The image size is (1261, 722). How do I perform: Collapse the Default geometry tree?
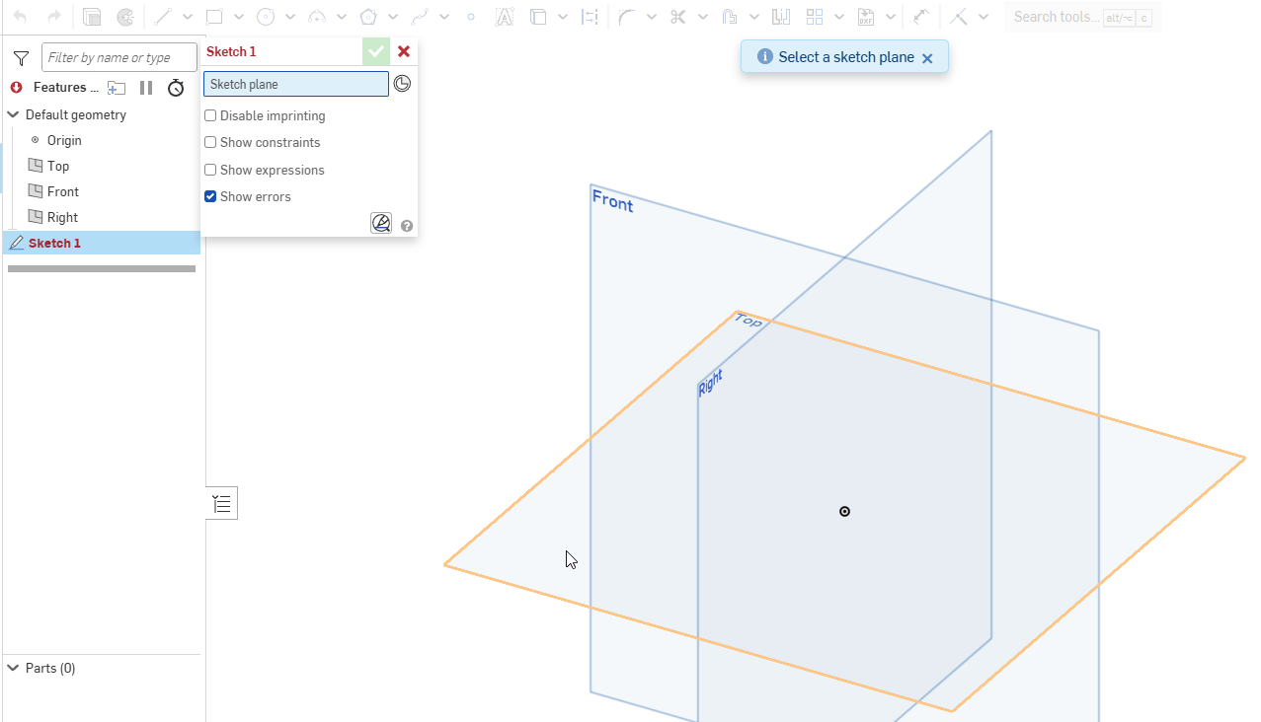(x=14, y=115)
